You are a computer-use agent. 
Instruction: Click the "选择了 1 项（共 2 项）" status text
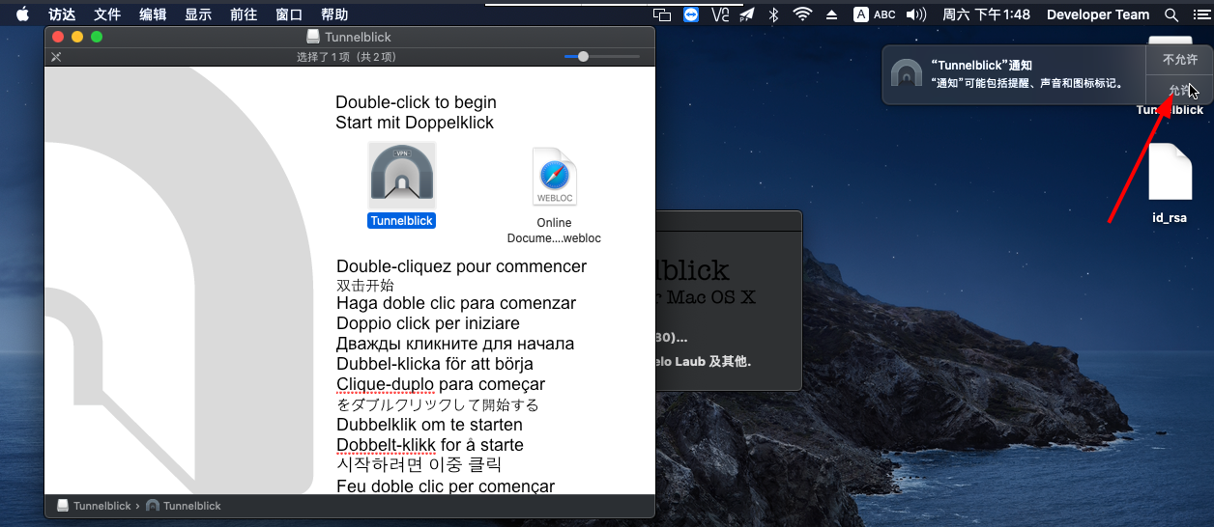tap(347, 57)
